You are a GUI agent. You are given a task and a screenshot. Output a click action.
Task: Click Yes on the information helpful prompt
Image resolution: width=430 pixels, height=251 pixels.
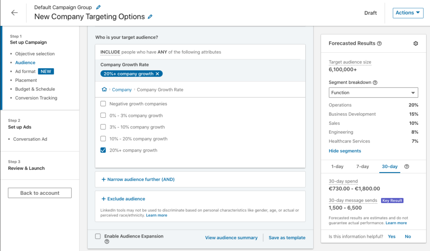[x=391, y=236]
